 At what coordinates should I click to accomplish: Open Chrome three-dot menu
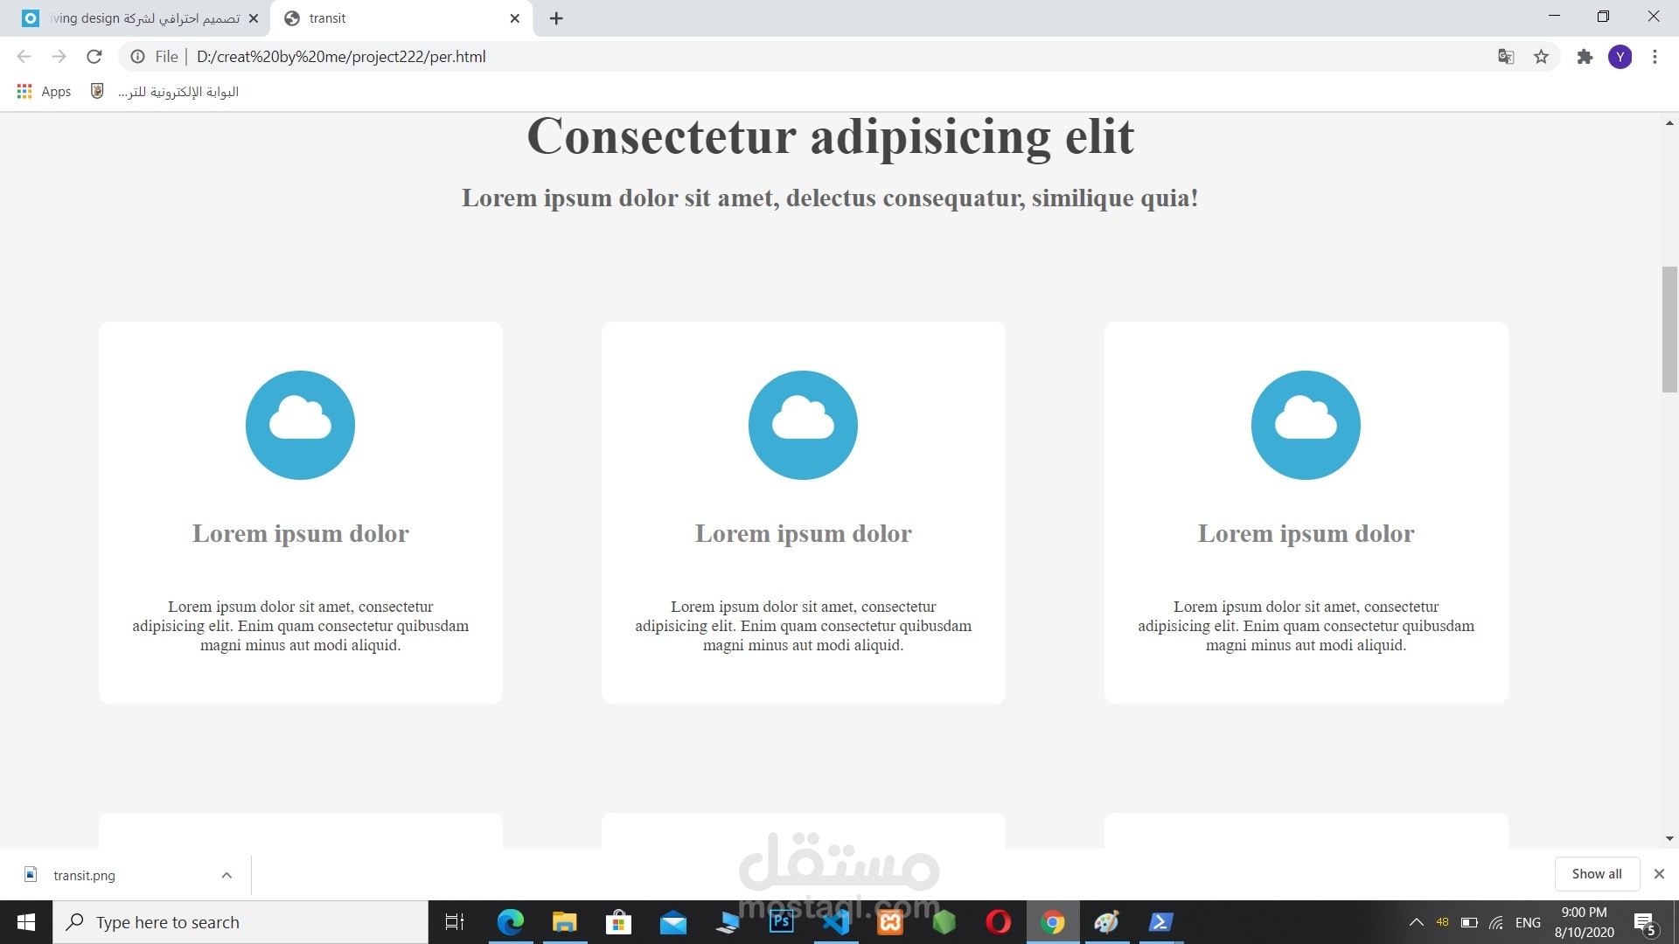click(x=1655, y=57)
